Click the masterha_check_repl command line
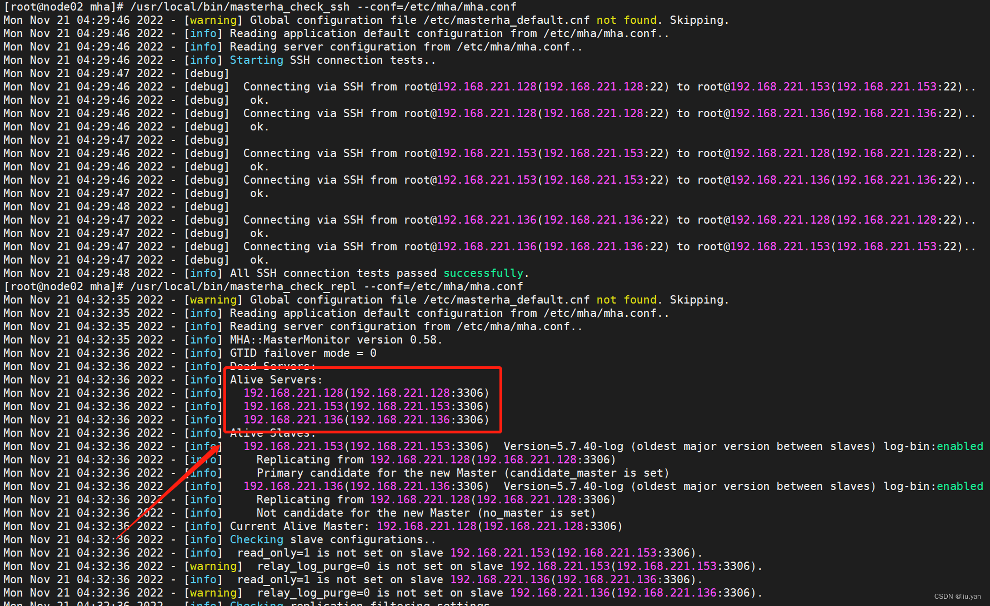Viewport: 990px width, 606px height. coord(263,286)
